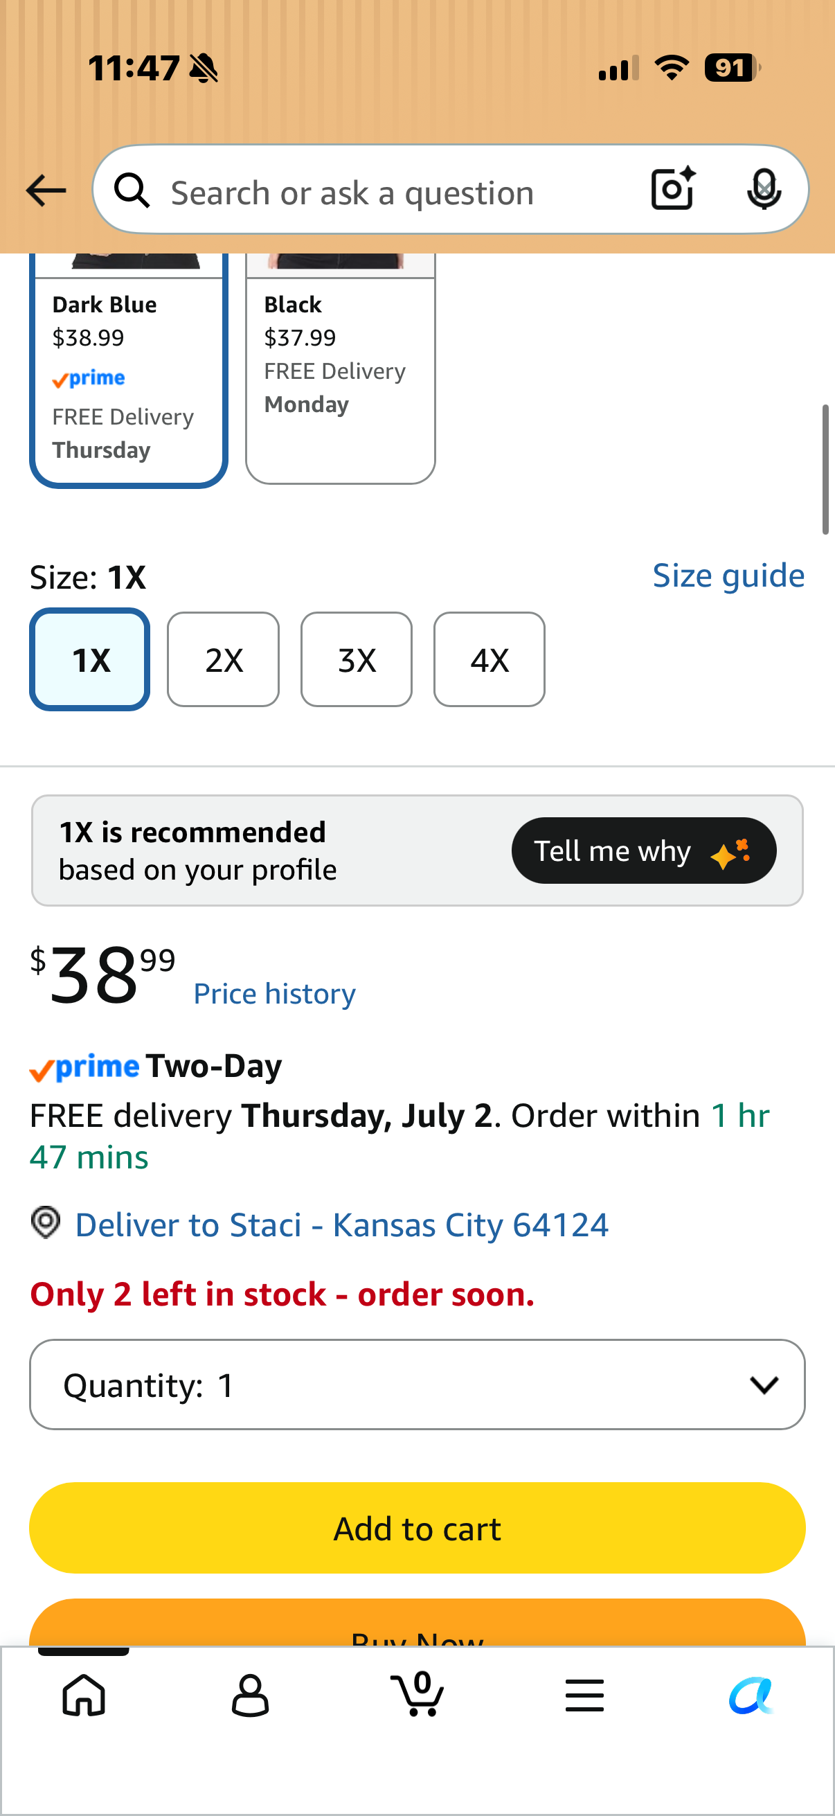Open the hamburger menu icon
Viewport: 835px width, 1816px height.
[584, 1695]
